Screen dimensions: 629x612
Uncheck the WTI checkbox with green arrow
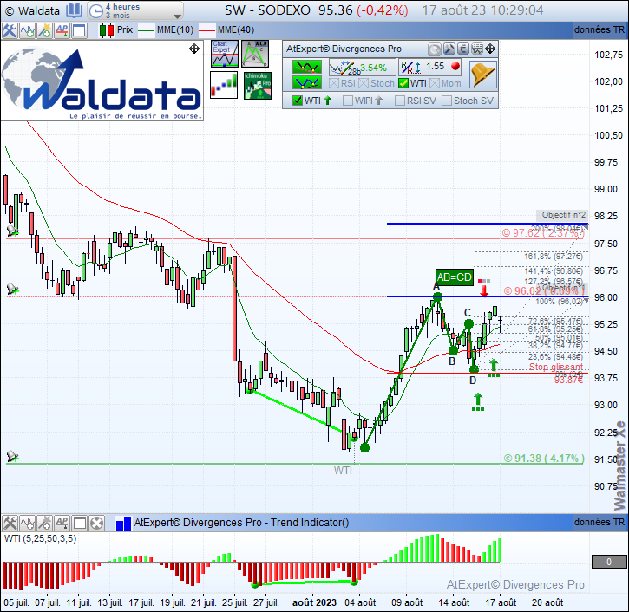(x=298, y=101)
